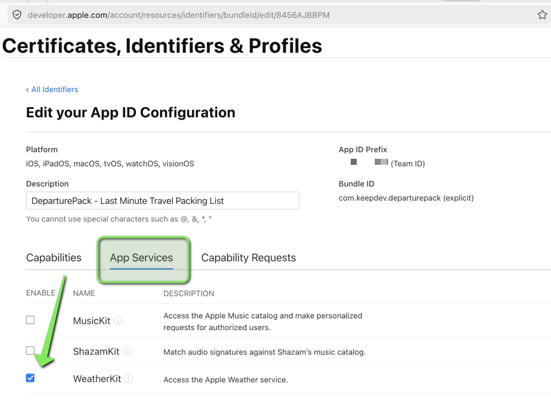Click the 'DESCRIPTION' column header

(189, 294)
